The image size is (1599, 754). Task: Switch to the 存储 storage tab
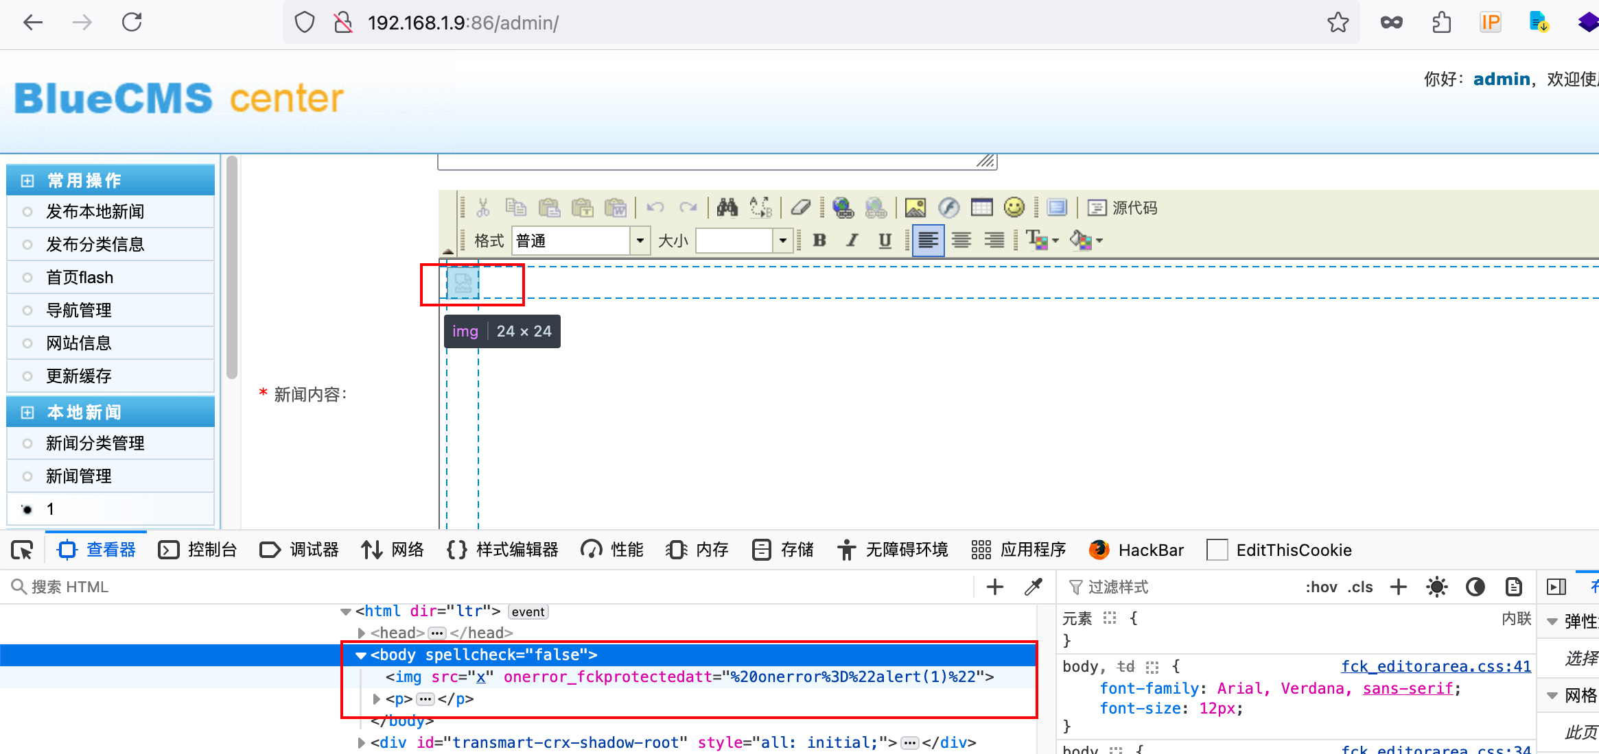click(x=782, y=550)
